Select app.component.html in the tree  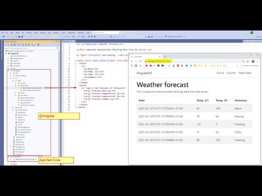(28, 97)
